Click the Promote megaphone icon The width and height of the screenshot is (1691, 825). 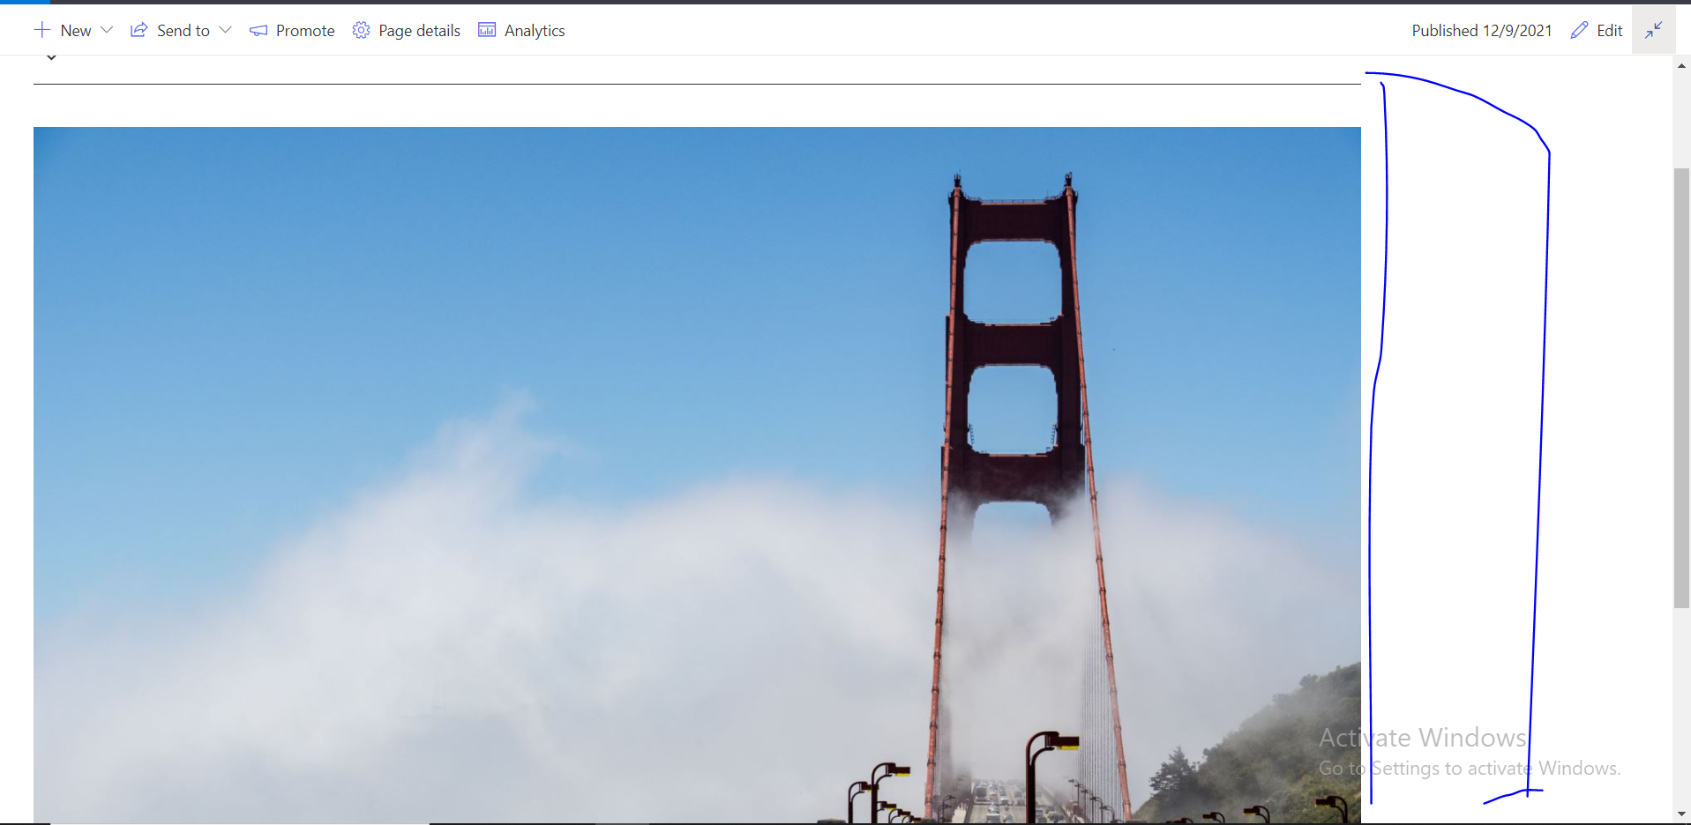pyautogui.click(x=258, y=31)
